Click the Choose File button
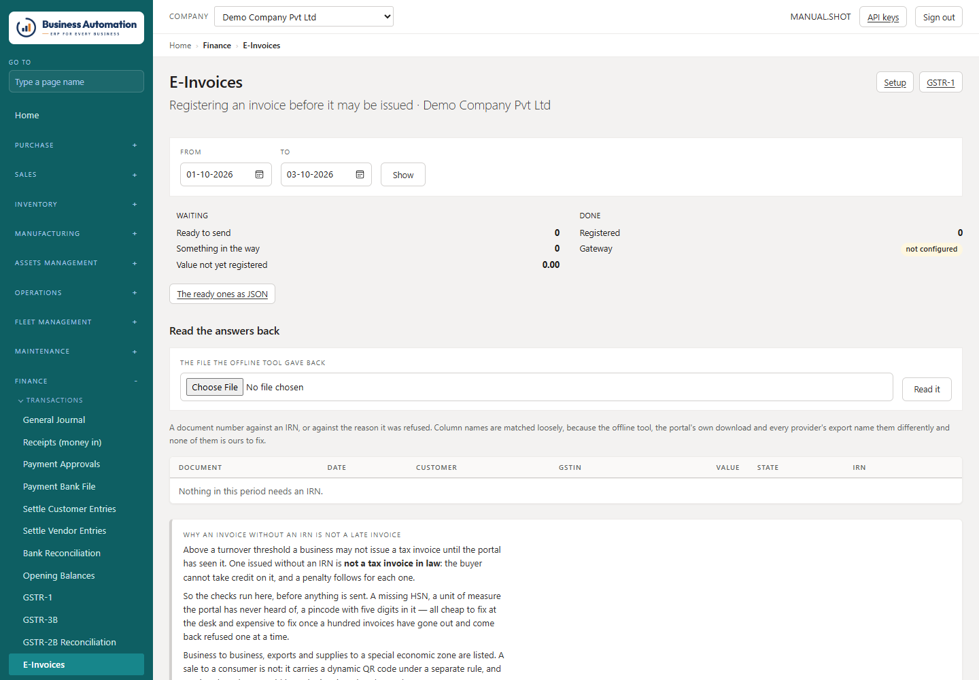This screenshot has height=680, width=979. (215, 387)
